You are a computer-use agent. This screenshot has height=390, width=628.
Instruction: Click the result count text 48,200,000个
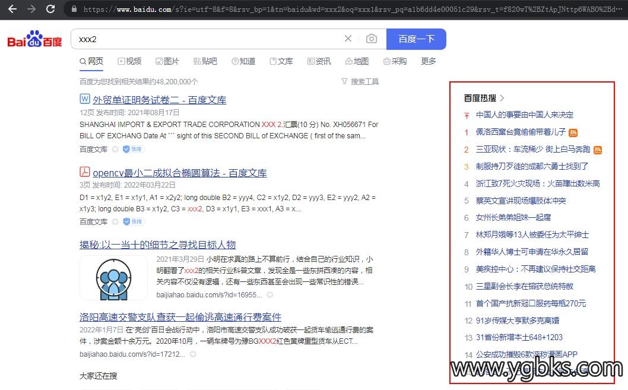click(177, 82)
